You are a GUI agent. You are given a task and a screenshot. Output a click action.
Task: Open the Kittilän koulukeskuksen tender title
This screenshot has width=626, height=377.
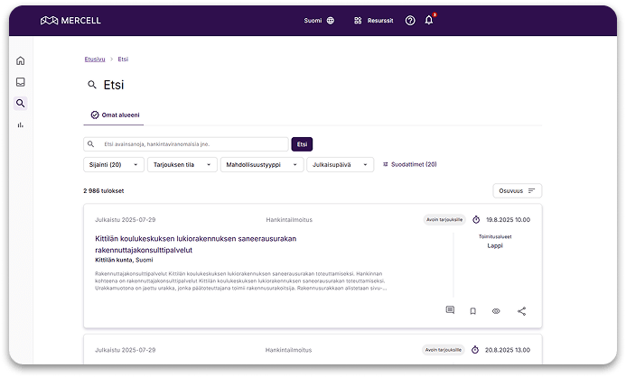point(196,244)
